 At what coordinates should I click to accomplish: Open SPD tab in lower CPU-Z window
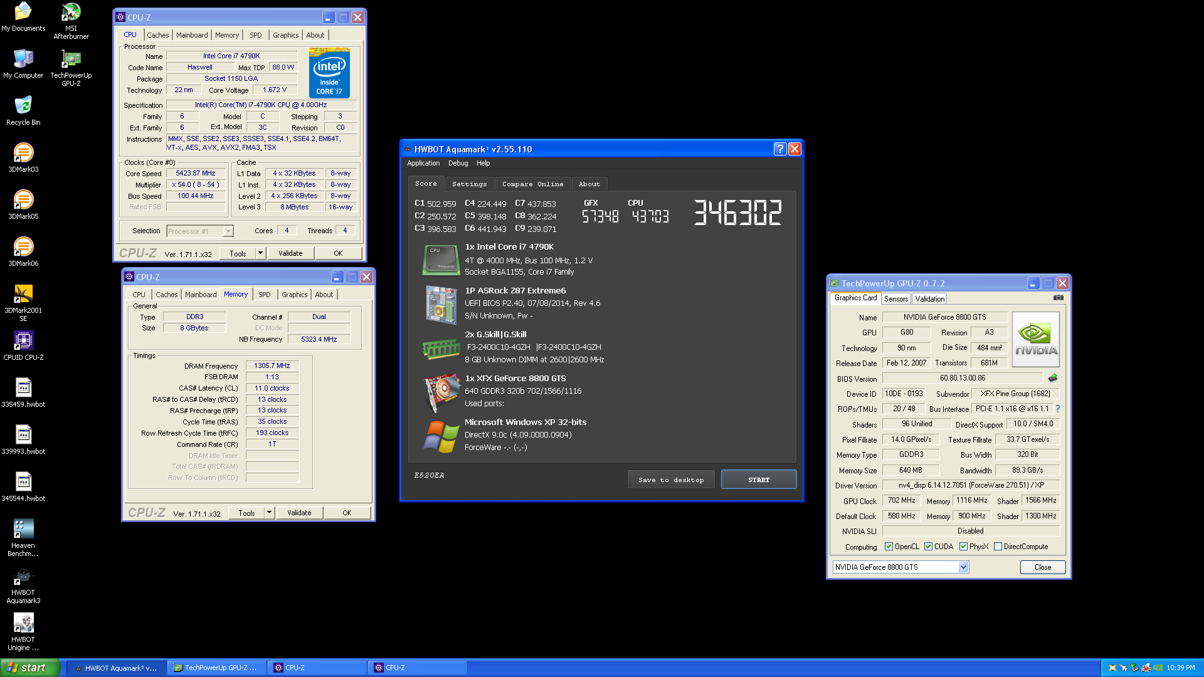point(265,295)
